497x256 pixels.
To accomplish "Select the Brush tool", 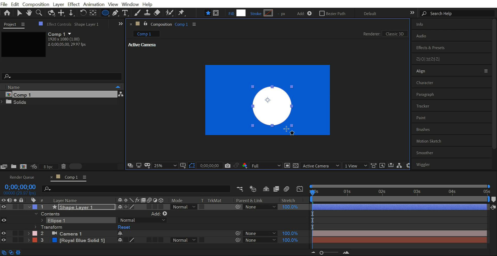I will (137, 13).
